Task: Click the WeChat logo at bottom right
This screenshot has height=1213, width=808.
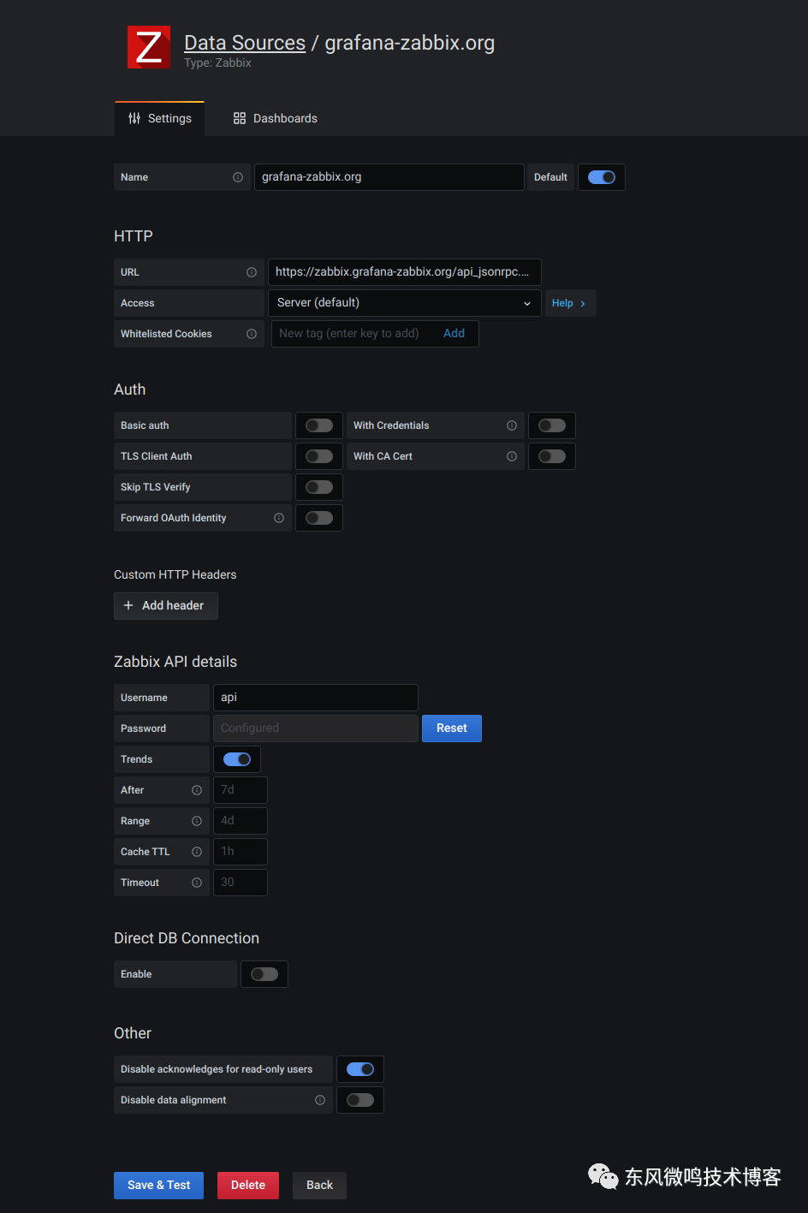Action: (x=602, y=1177)
